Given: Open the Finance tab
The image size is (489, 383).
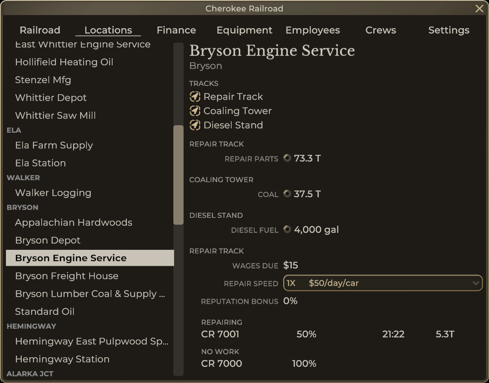Looking at the screenshot, I should click(x=176, y=30).
